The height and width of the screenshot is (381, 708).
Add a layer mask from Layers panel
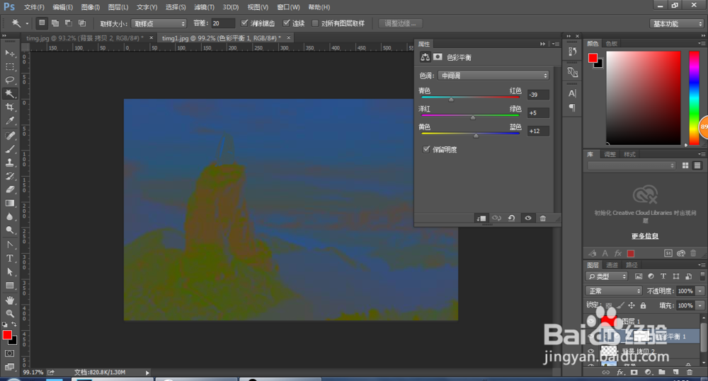[634, 372]
